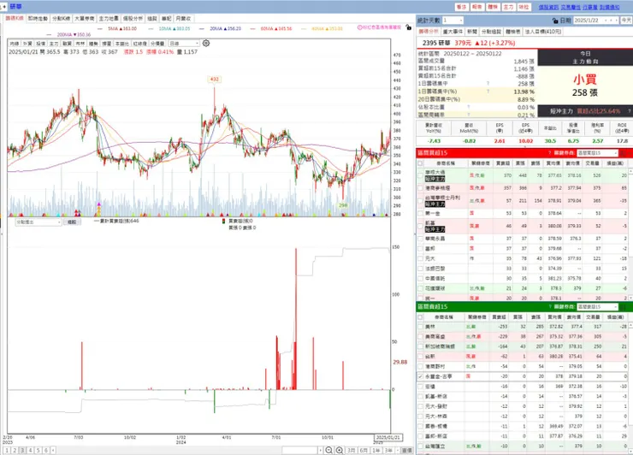Tick the checkbox for the 第一金 row
Screen dimensions: 633x455
tap(420, 213)
